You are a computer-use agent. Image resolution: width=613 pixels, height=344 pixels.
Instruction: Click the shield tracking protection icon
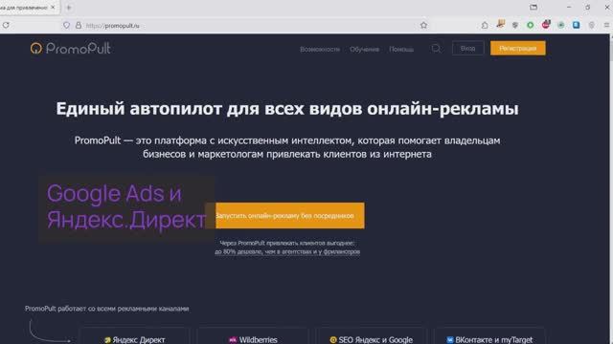(x=66, y=26)
